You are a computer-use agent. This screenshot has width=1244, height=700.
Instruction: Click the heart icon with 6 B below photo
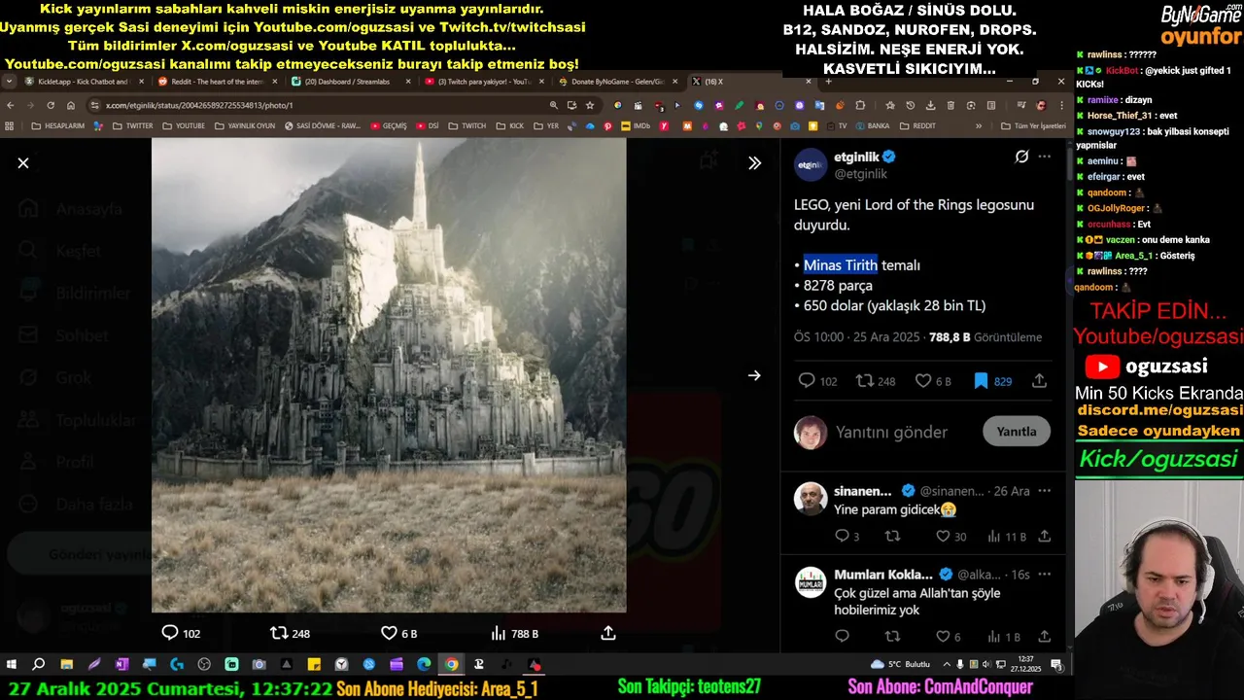pos(399,634)
